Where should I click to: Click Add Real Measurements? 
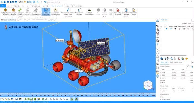[x=89, y=12]
